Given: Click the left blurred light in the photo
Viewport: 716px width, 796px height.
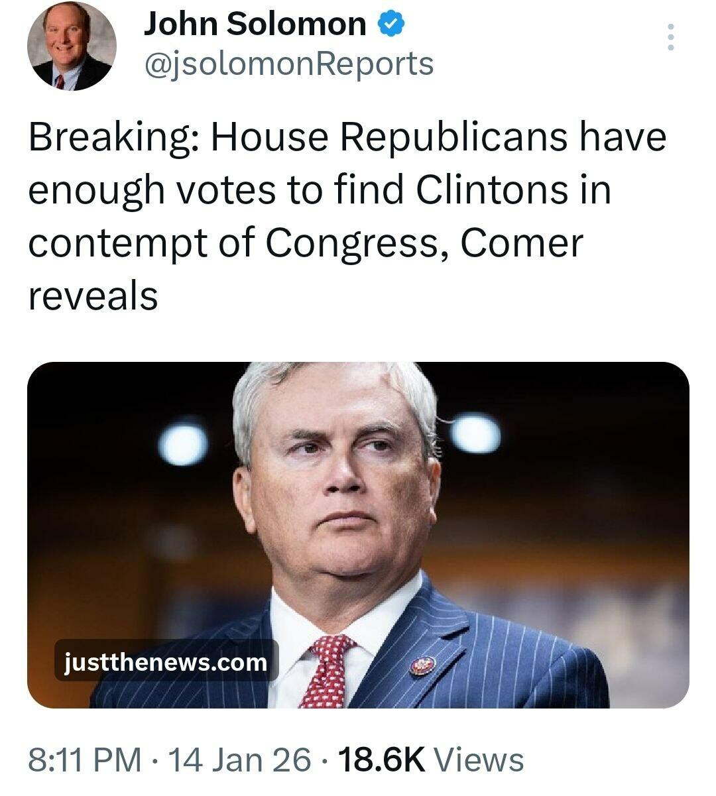Looking at the screenshot, I should tap(183, 444).
